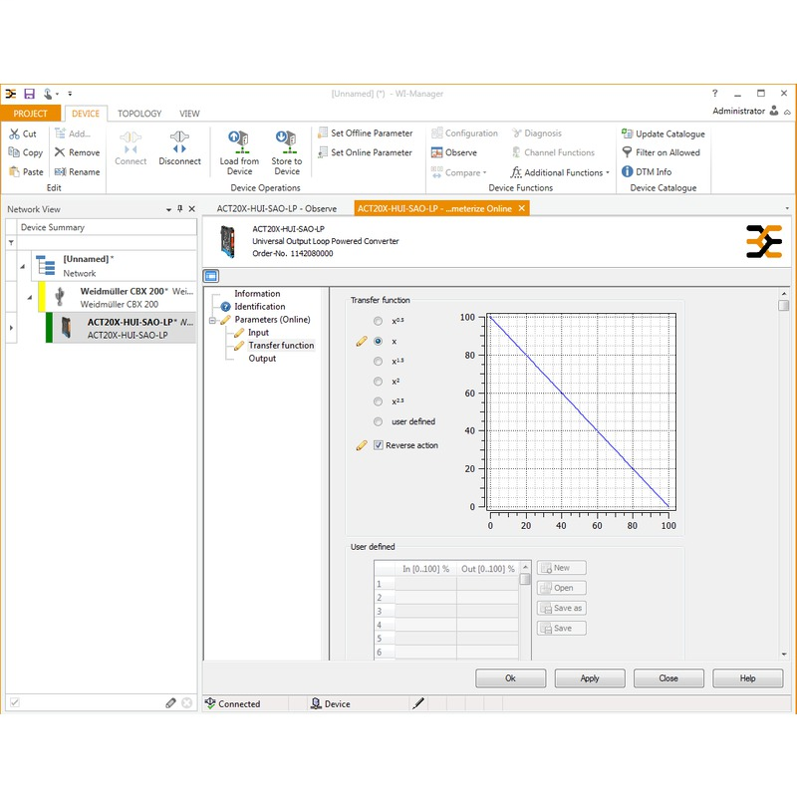797x797 pixels.
Task: Click the scroll down arrow of parameter pane
Action: click(x=783, y=655)
